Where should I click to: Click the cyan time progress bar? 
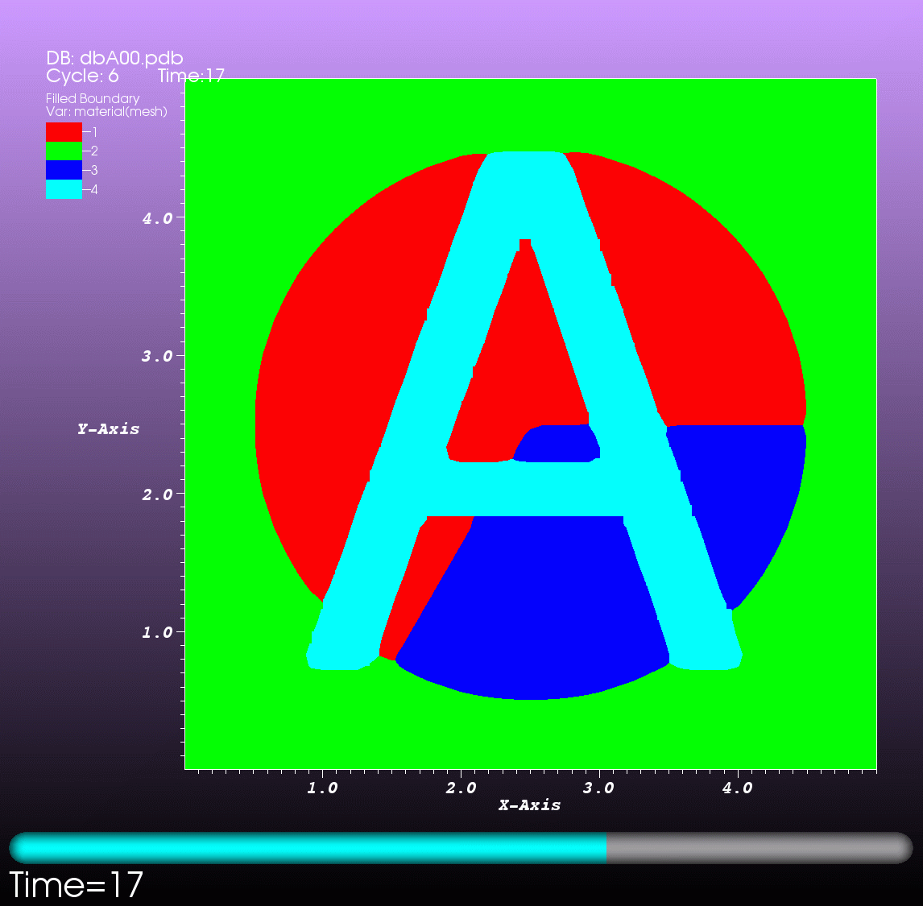308,848
